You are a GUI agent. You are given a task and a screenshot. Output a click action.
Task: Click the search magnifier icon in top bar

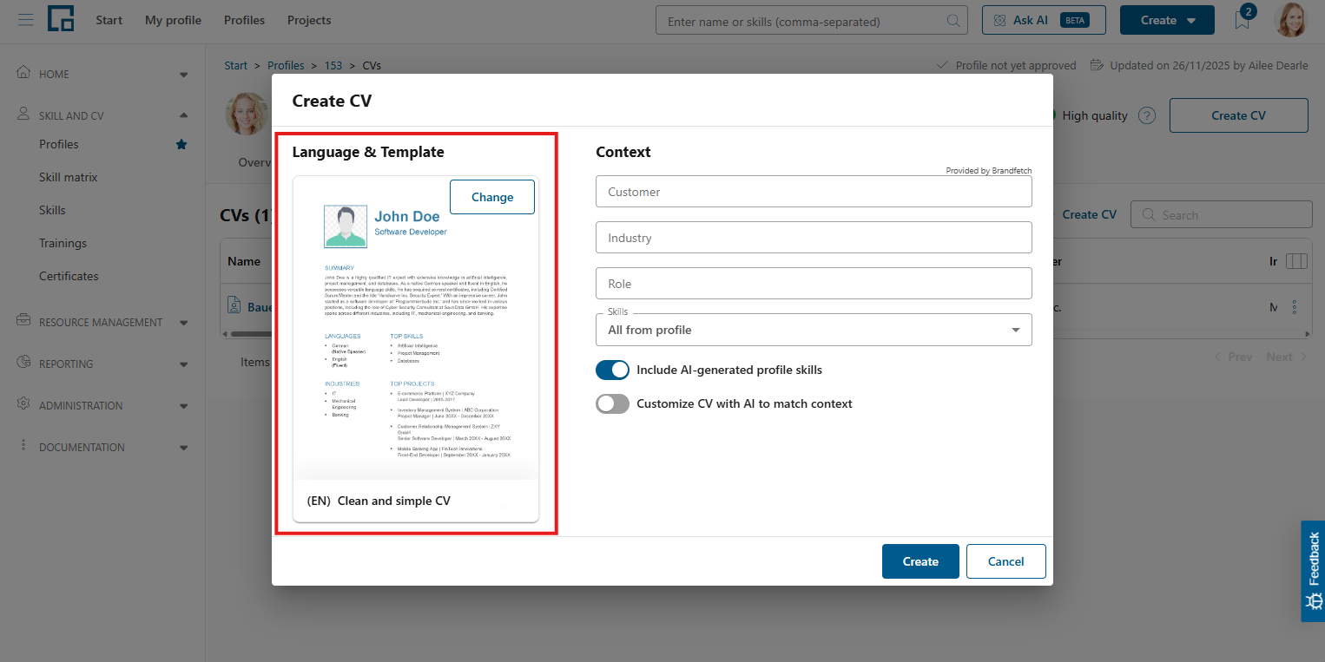coord(953,21)
